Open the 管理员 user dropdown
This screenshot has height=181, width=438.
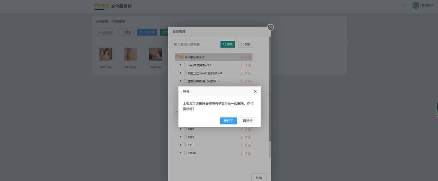[x=427, y=5]
